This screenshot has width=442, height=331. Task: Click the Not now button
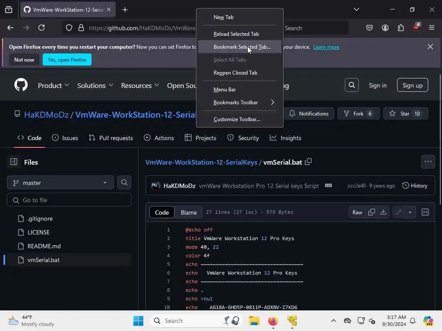click(24, 59)
